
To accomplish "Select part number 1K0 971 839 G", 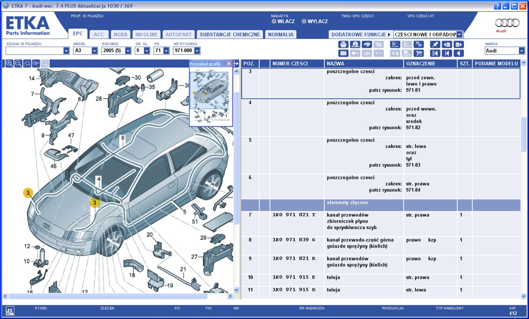I will pyautogui.click(x=294, y=240).
